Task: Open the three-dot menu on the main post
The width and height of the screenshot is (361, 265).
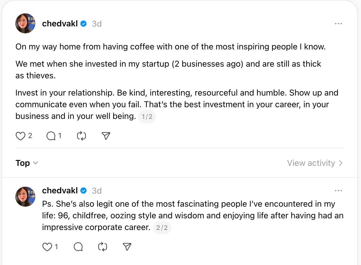Action: (338, 24)
